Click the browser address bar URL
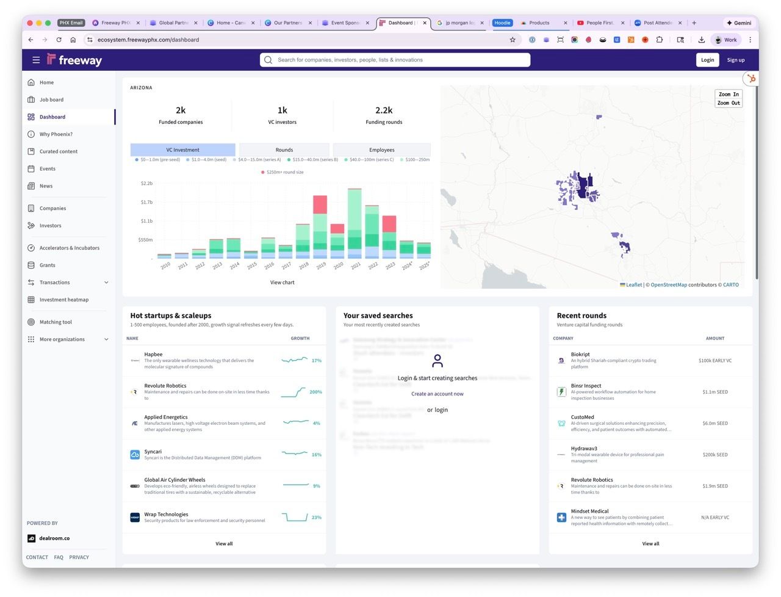Viewport: 781px width, 597px height. (x=148, y=40)
